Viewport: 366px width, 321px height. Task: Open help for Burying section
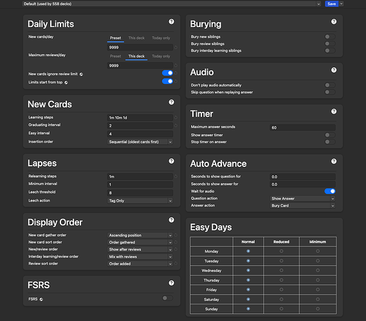coord(334,22)
